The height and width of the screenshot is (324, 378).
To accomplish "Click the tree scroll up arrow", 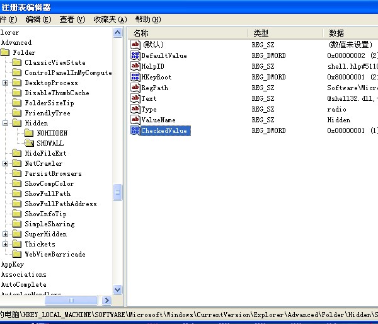I will 117,33.
